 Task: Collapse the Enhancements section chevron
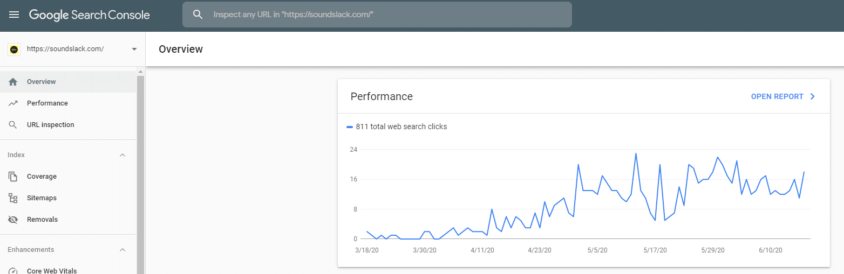coord(122,250)
